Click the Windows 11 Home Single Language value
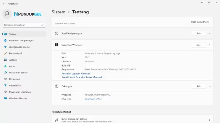 click(102, 53)
